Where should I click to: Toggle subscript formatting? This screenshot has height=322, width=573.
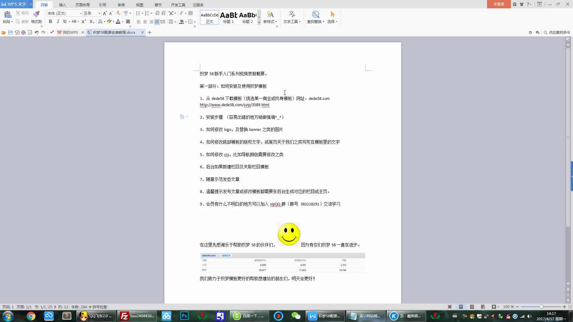92,22
